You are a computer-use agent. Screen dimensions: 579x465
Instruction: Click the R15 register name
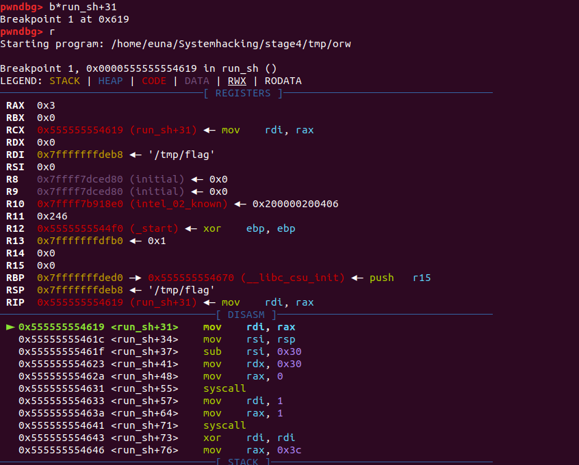pyautogui.click(x=15, y=266)
